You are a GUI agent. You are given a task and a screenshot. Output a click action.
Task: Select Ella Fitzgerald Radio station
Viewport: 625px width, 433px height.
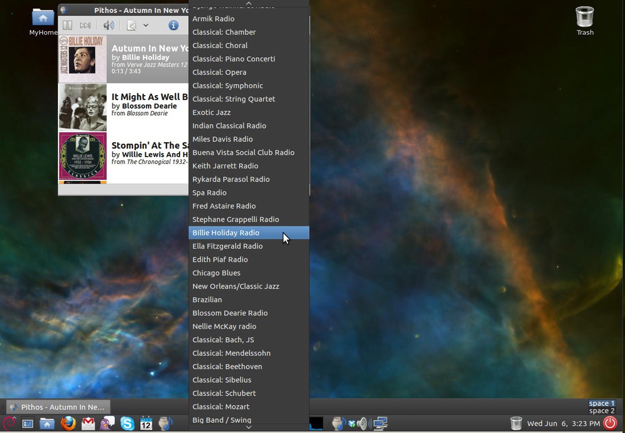tap(249, 246)
